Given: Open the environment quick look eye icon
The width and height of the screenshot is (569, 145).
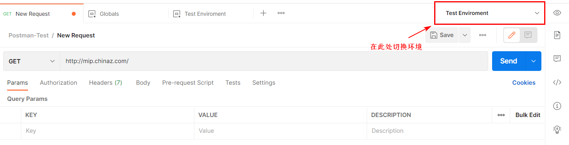Looking at the screenshot, I should click(557, 13).
